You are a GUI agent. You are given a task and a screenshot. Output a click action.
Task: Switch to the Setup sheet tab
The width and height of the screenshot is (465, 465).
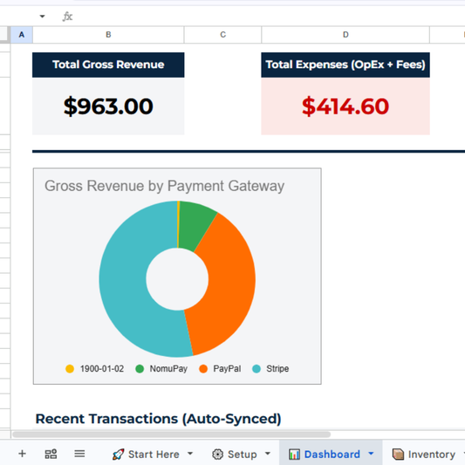click(235, 454)
